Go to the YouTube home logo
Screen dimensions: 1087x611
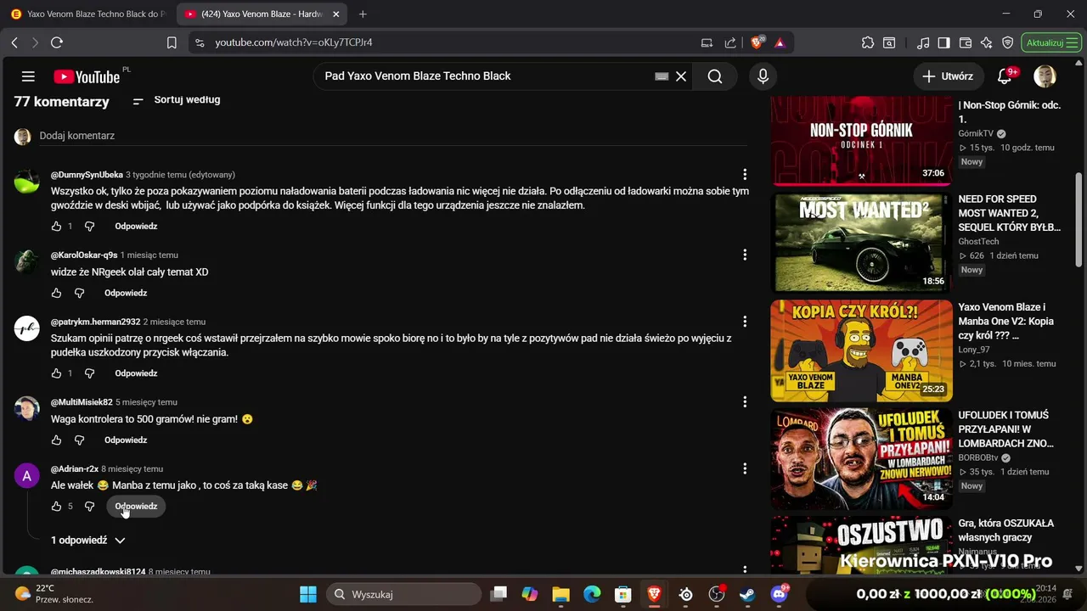coord(87,76)
